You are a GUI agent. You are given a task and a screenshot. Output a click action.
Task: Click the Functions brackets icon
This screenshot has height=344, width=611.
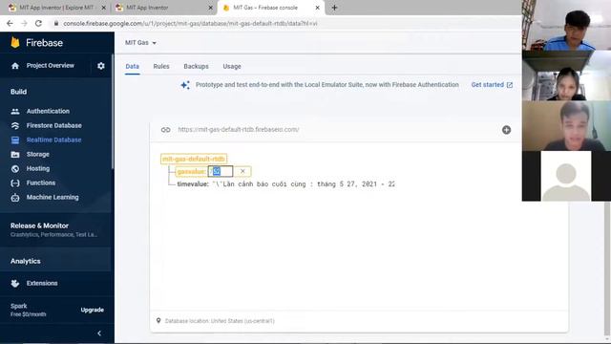[15, 183]
